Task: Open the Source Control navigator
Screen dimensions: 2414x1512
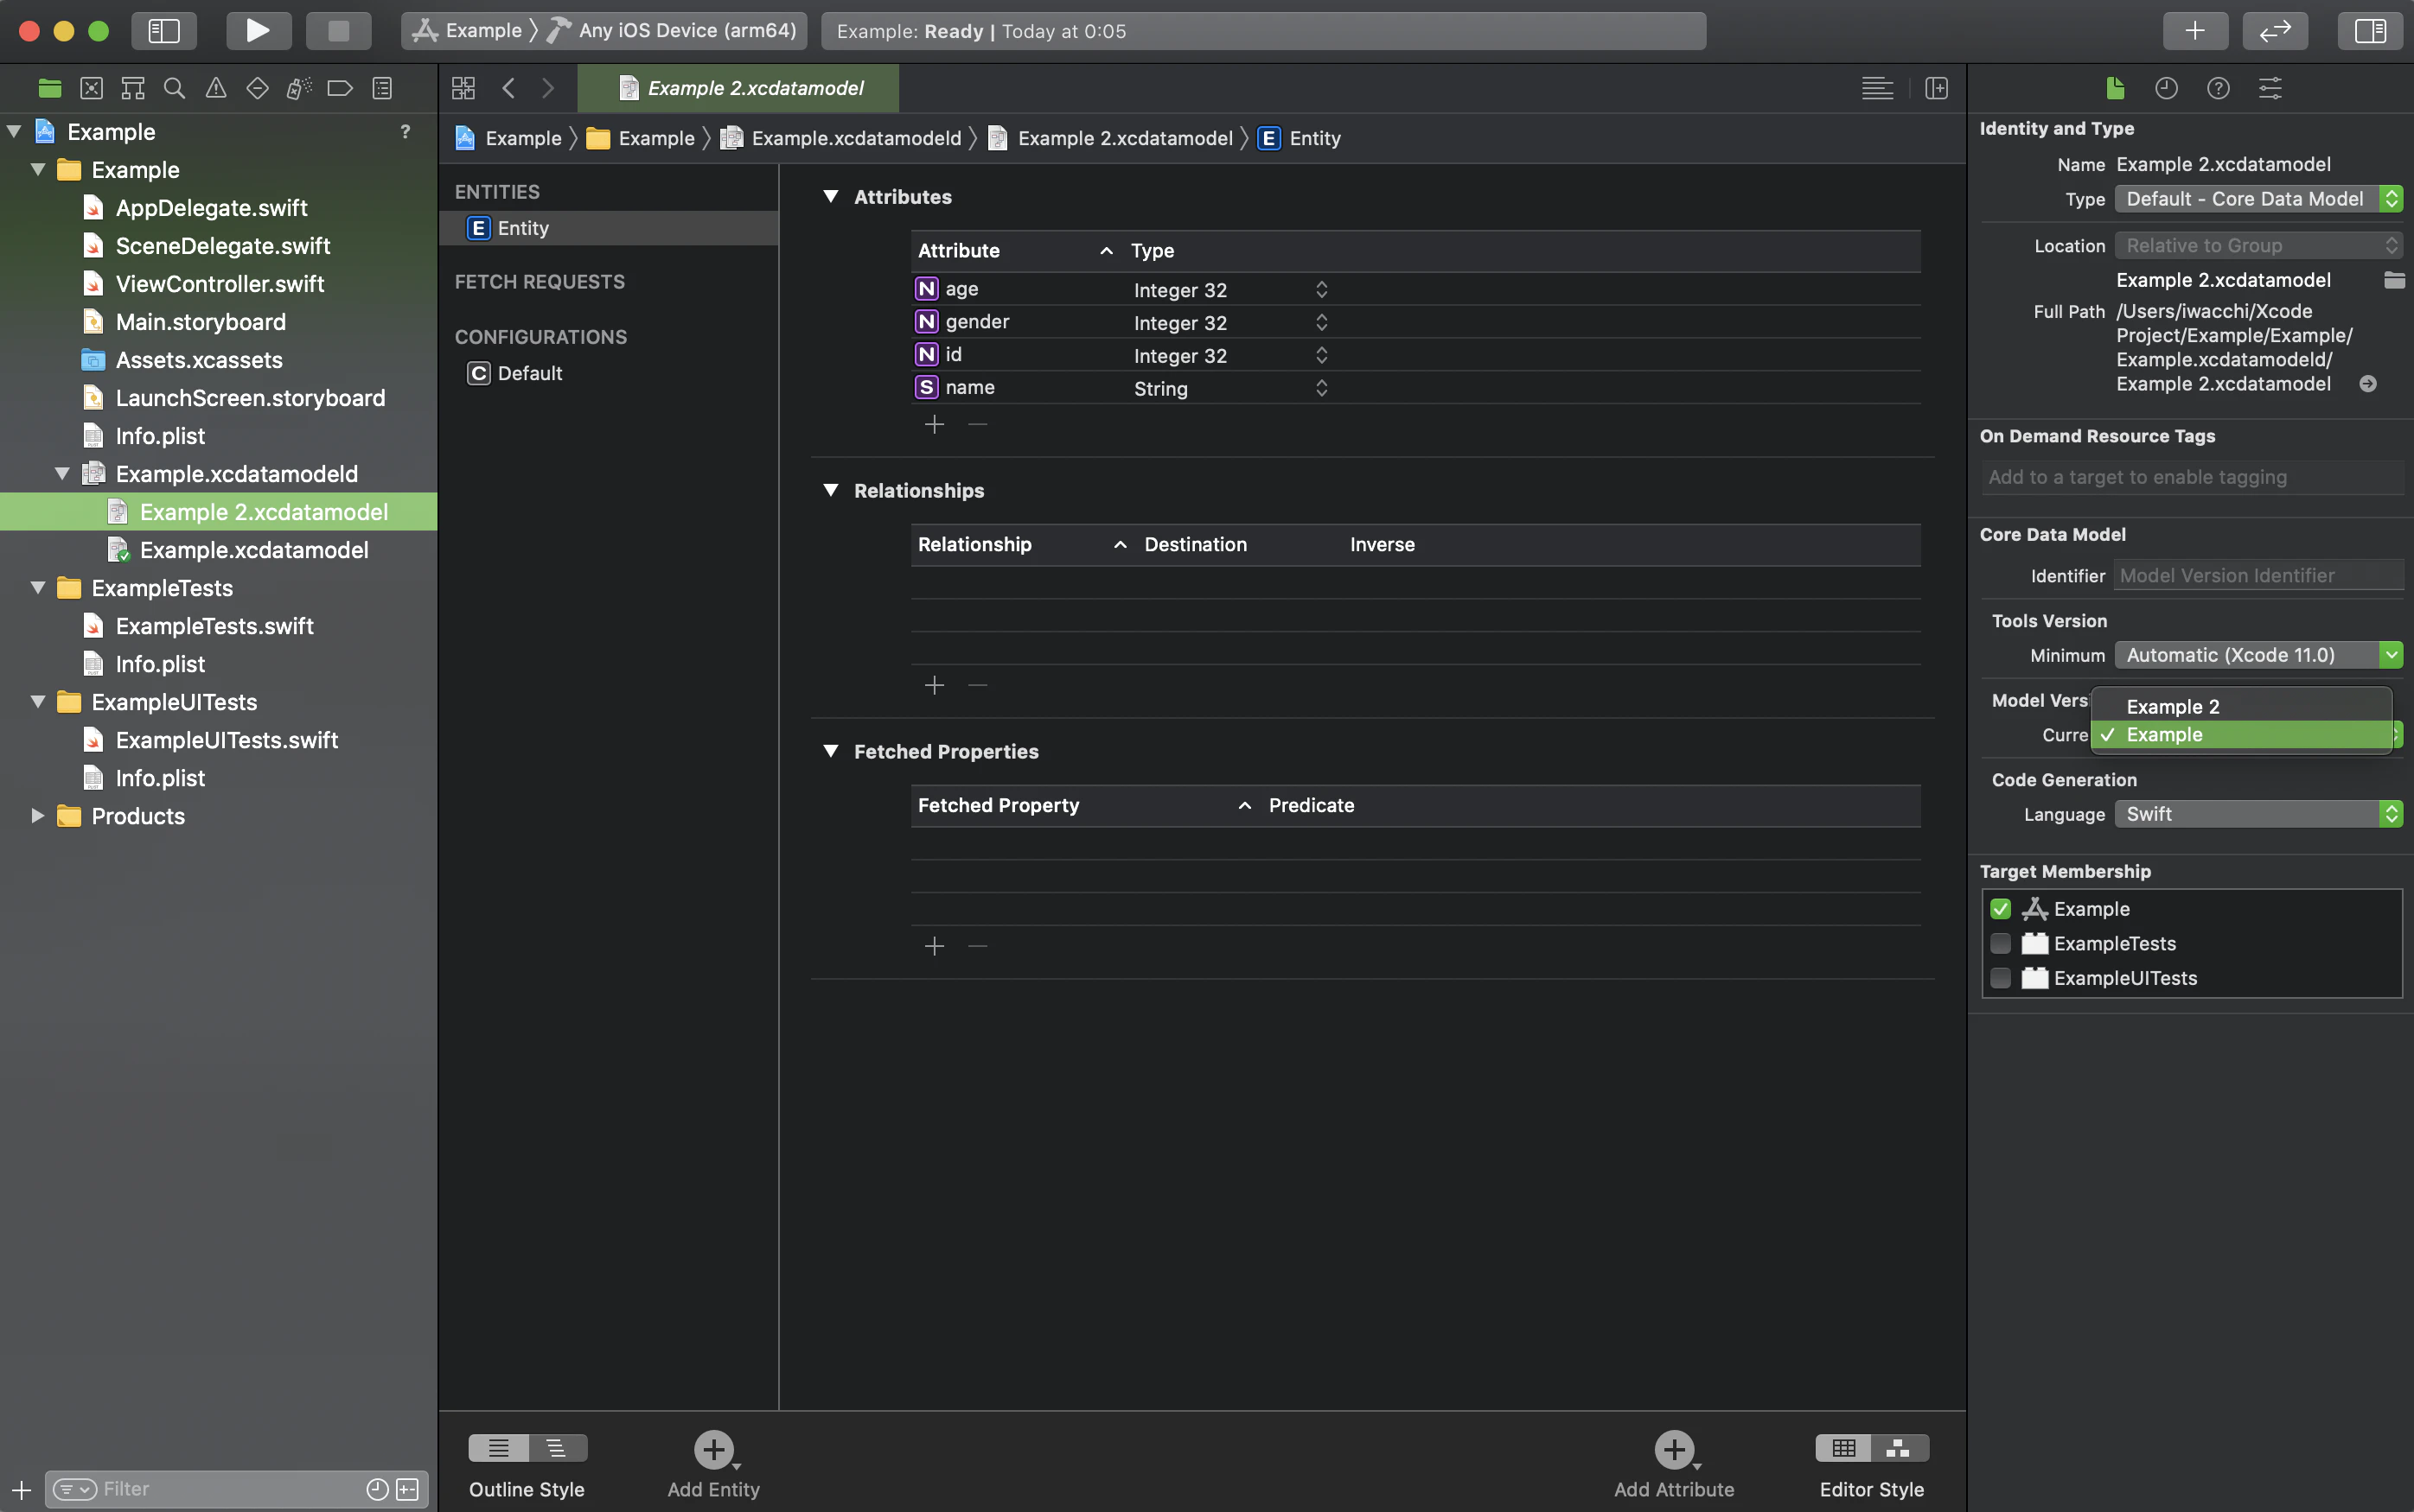Action: tap(91, 88)
